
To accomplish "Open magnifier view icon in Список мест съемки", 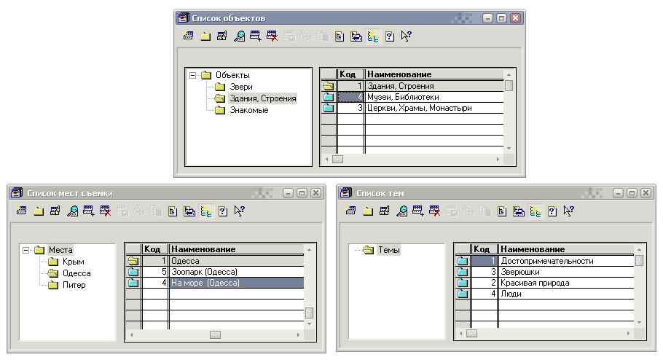I will pyautogui.click(x=72, y=211).
